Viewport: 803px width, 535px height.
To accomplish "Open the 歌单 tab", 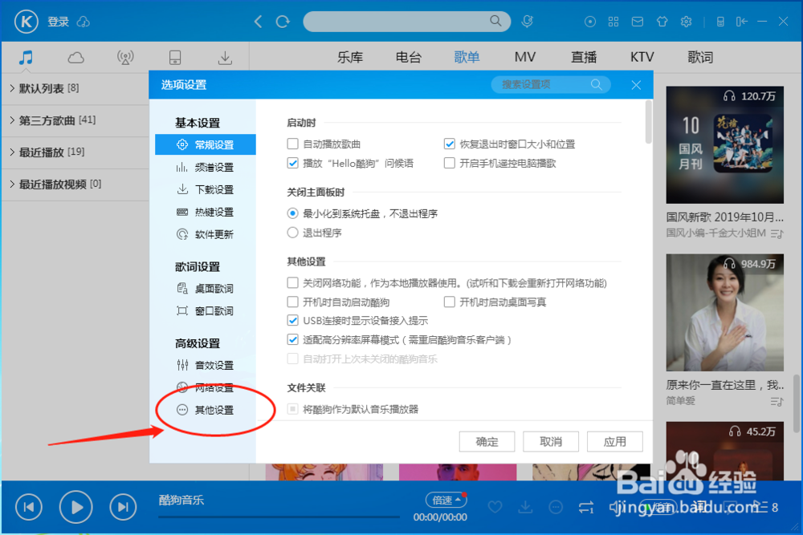I will (467, 57).
